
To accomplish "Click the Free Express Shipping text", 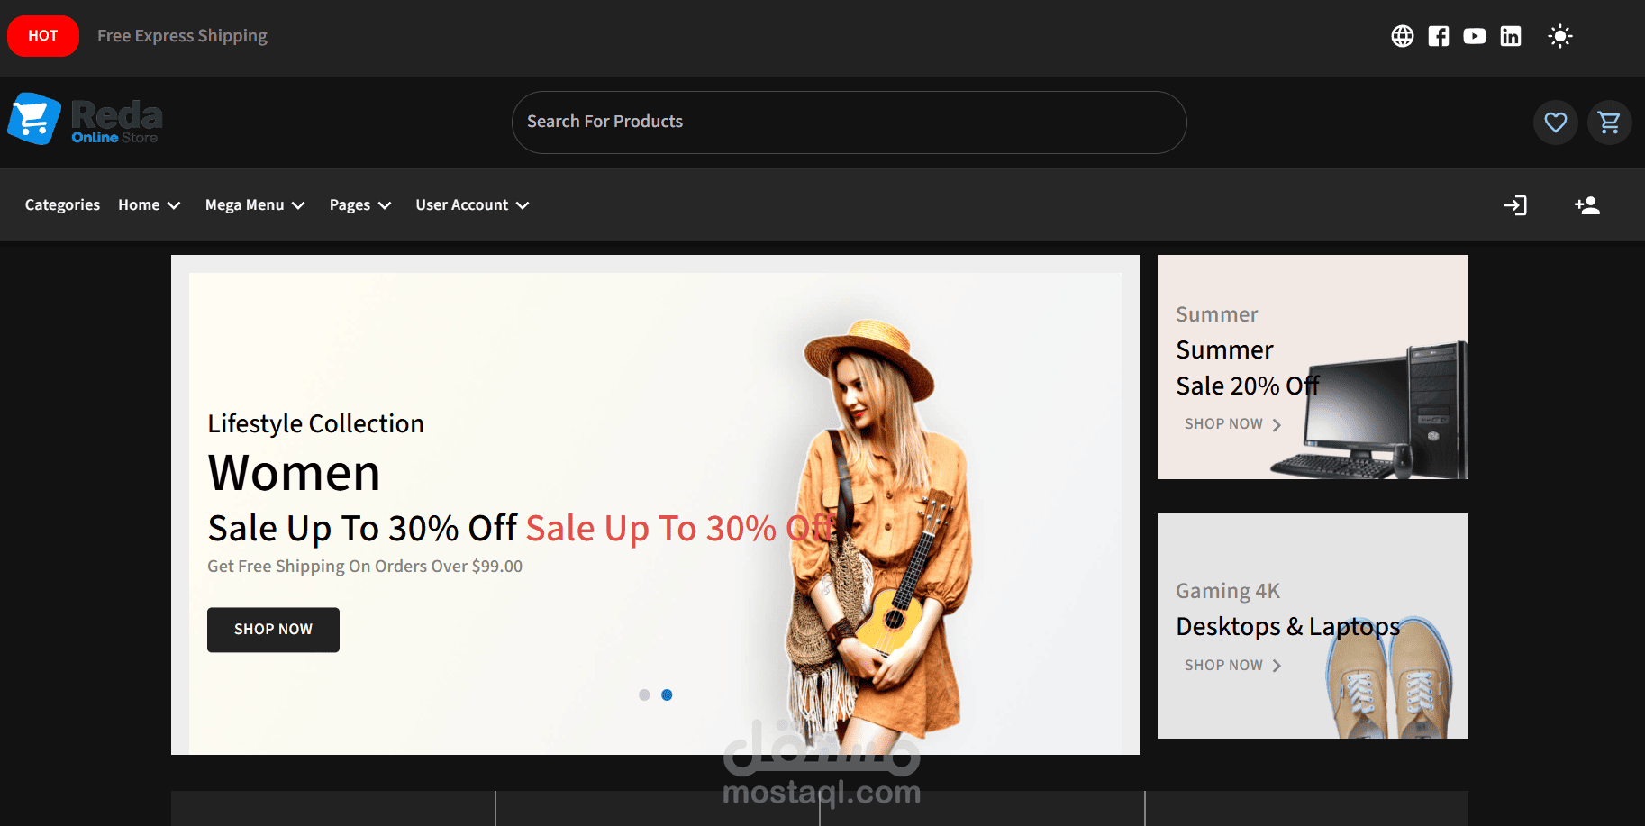I will click(182, 36).
